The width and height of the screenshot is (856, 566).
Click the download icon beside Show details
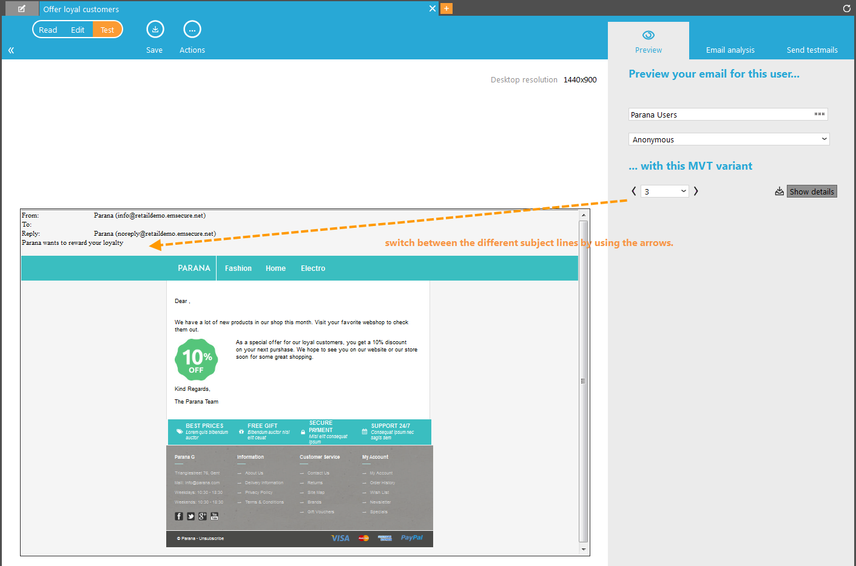(779, 191)
